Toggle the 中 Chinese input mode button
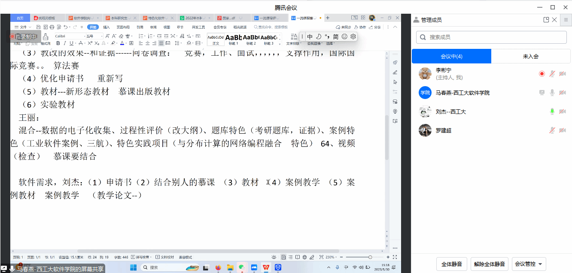This screenshot has width=572, height=273. pos(310,37)
